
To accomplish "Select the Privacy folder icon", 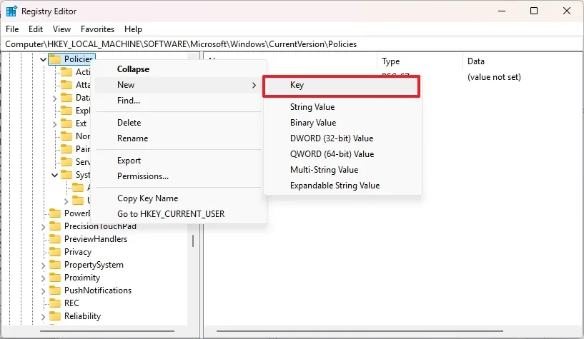I will pos(55,252).
